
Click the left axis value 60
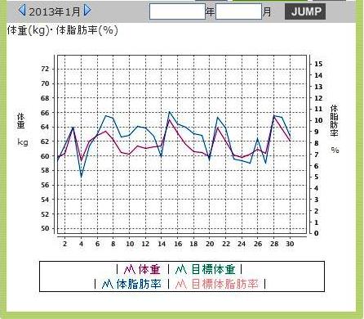[45, 156]
